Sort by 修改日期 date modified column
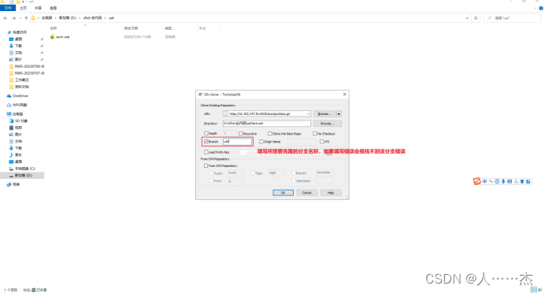Screen dimensions: 545x293 coord(131,28)
